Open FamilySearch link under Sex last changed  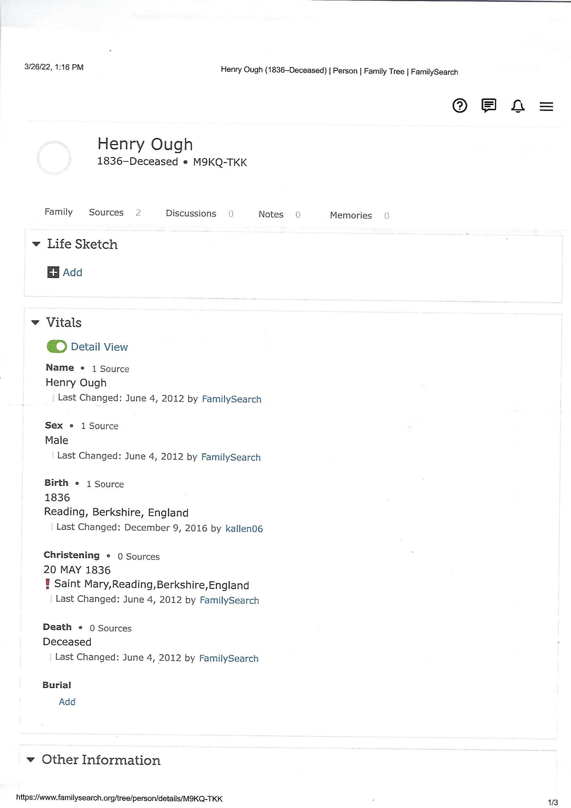231,457
